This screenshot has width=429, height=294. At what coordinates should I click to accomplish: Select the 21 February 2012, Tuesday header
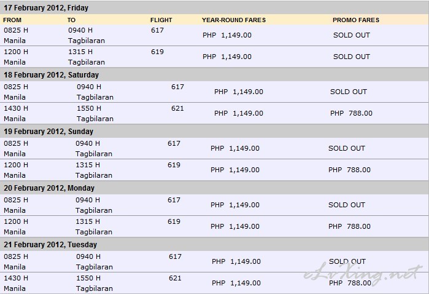(x=50, y=244)
